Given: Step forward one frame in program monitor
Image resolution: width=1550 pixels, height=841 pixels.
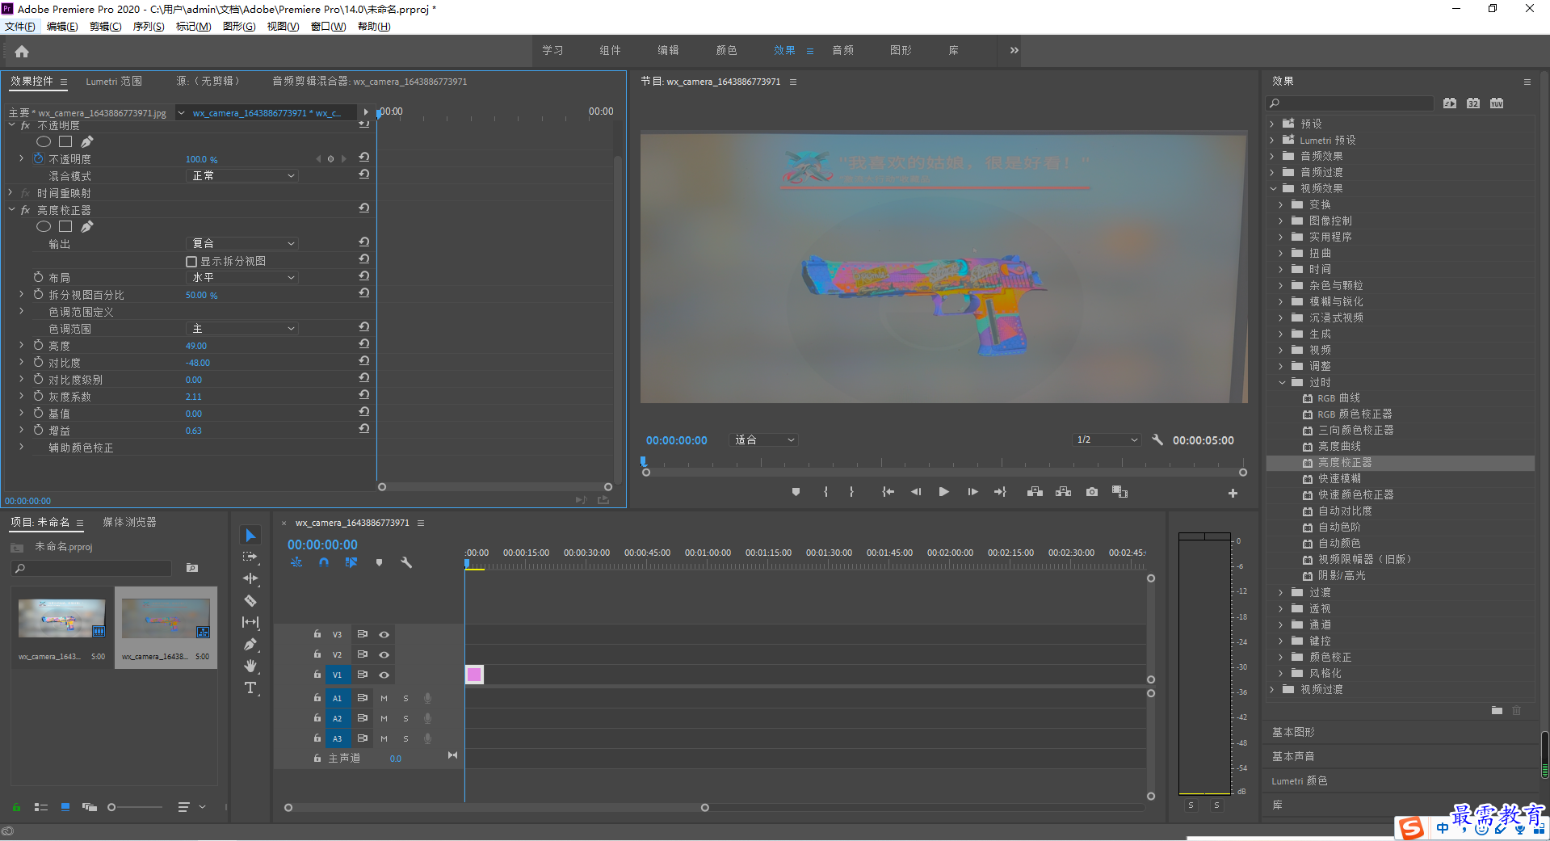Looking at the screenshot, I should click(x=972, y=492).
